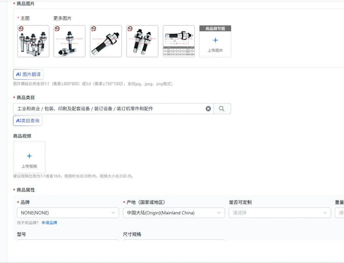Click the 上传图片 upload label
This screenshot has width=344, height=263.
[x=215, y=50]
